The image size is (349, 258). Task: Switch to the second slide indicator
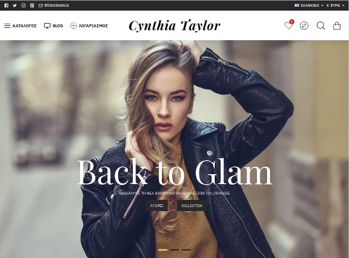tap(174, 250)
